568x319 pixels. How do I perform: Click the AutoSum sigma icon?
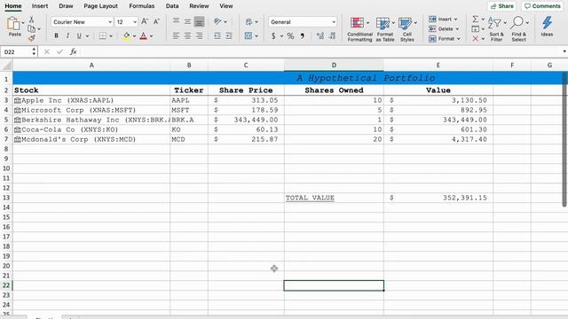tap(476, 19)
